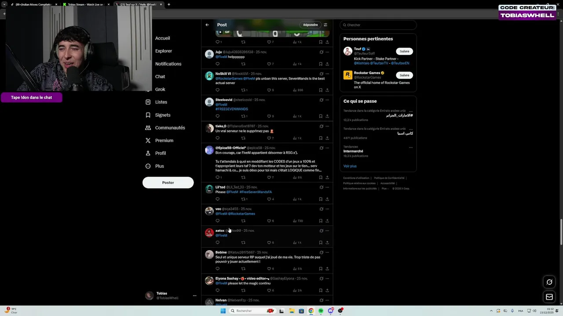Open reply filter settings icon next to Répondre
This screenshot has width=563, height=316.
pyautogui.click(x=325, y=25)
